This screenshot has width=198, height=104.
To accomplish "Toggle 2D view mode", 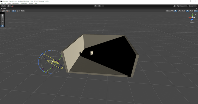I will (172, 11).
